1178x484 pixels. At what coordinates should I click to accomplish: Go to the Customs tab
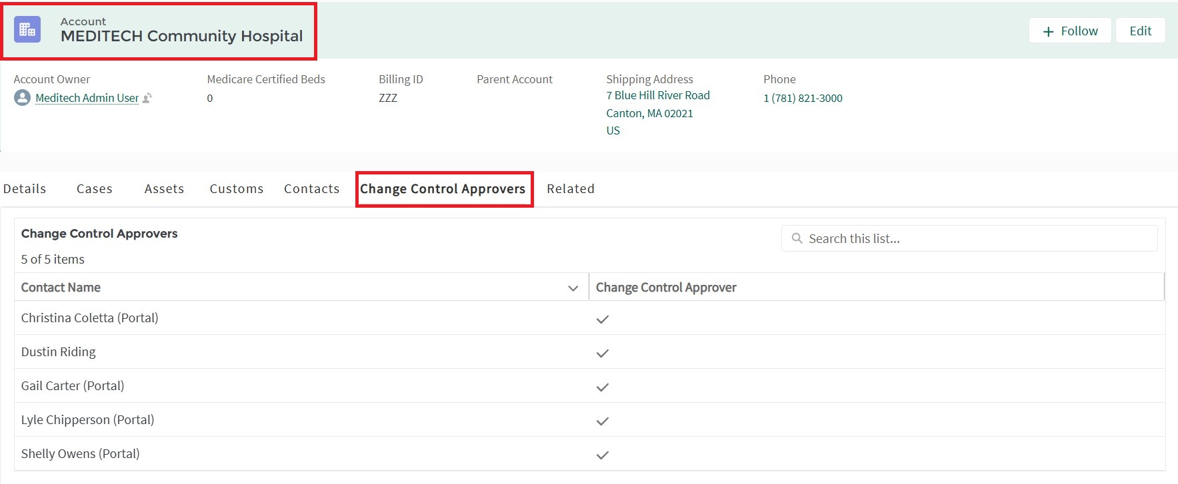pos(237,189)
